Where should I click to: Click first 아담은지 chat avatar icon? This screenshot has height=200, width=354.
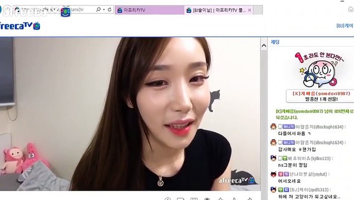273,127
